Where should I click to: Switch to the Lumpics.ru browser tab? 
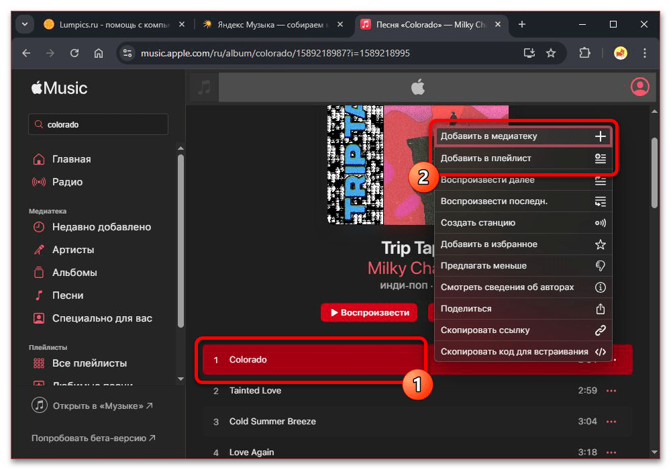click(107, 23)
